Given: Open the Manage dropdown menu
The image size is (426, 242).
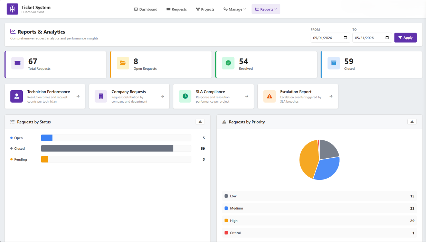Looking at the screenshot, I should pos(235,9).
